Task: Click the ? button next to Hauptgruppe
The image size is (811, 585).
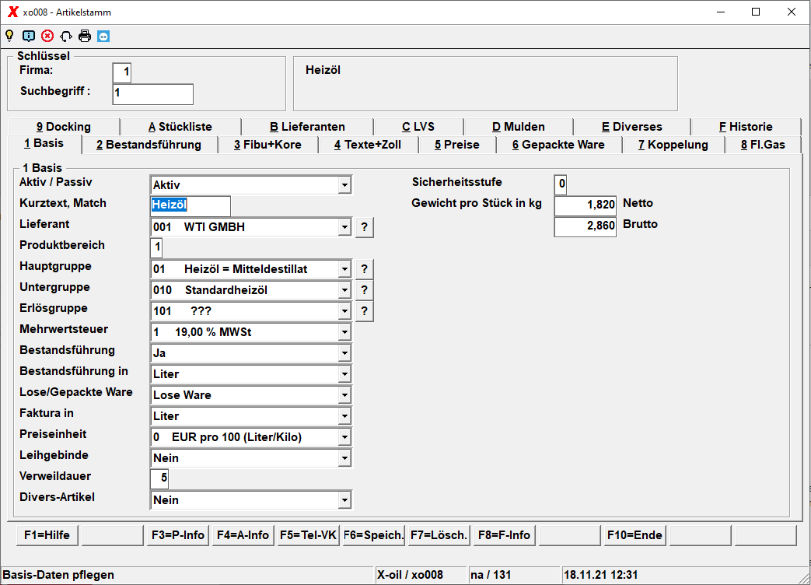Action: pyautogui.click(x=365, y=269)
